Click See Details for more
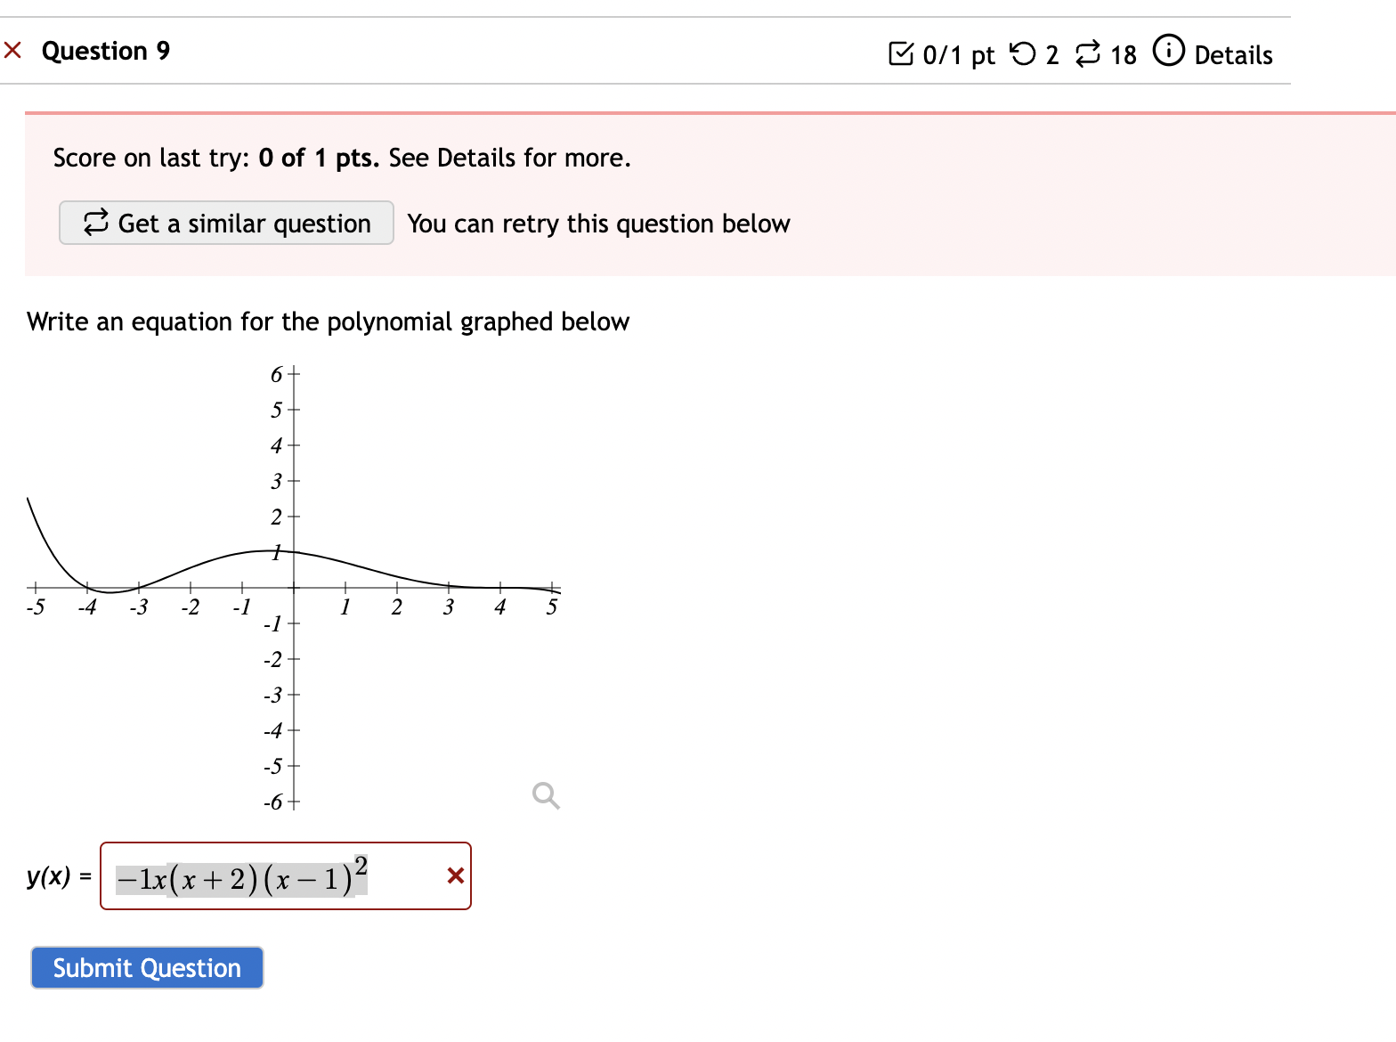 click(x=508, y=158)
